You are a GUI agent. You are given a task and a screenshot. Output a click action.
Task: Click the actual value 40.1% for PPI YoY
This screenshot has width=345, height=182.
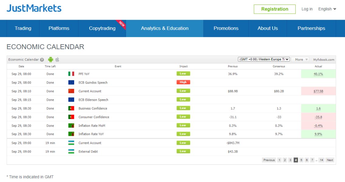click(x=318, y=74)
